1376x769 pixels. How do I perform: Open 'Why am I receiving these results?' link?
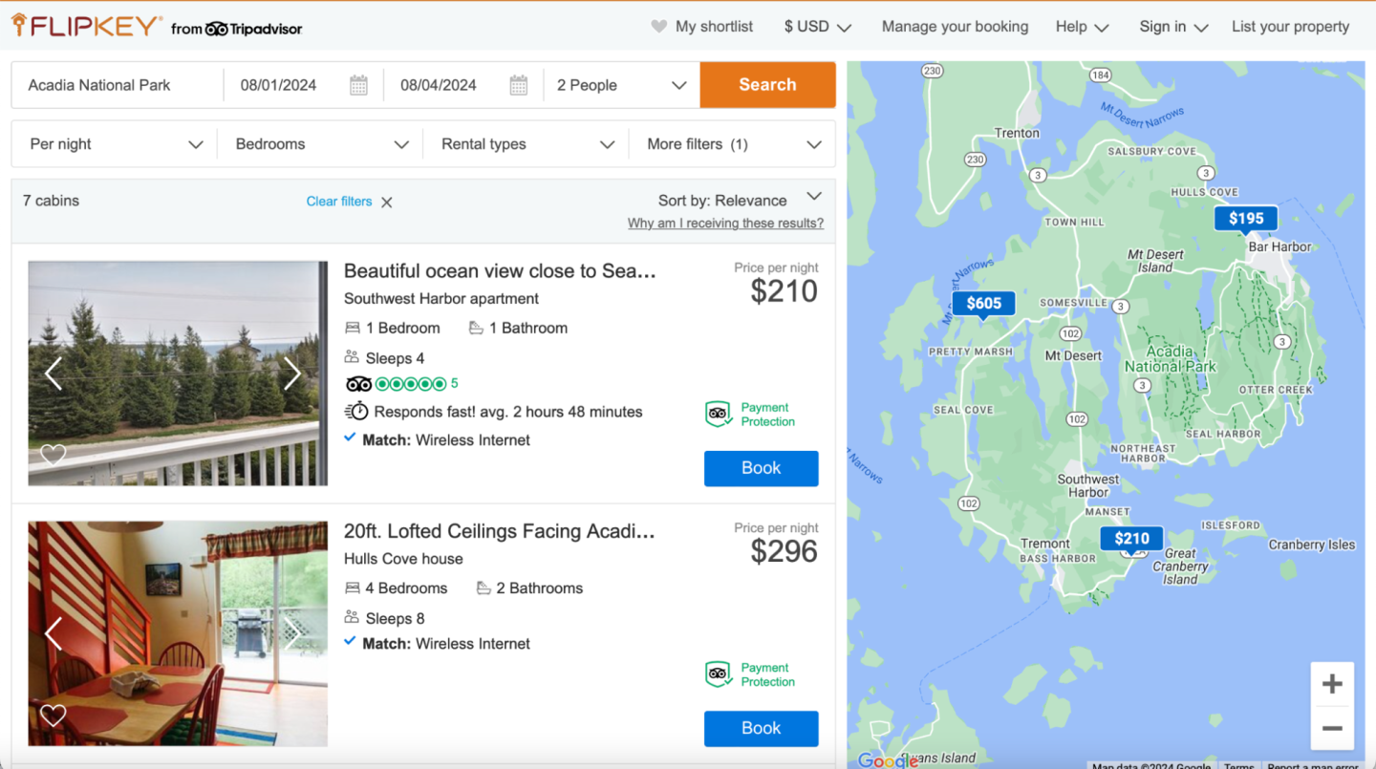tap(725, 224)
